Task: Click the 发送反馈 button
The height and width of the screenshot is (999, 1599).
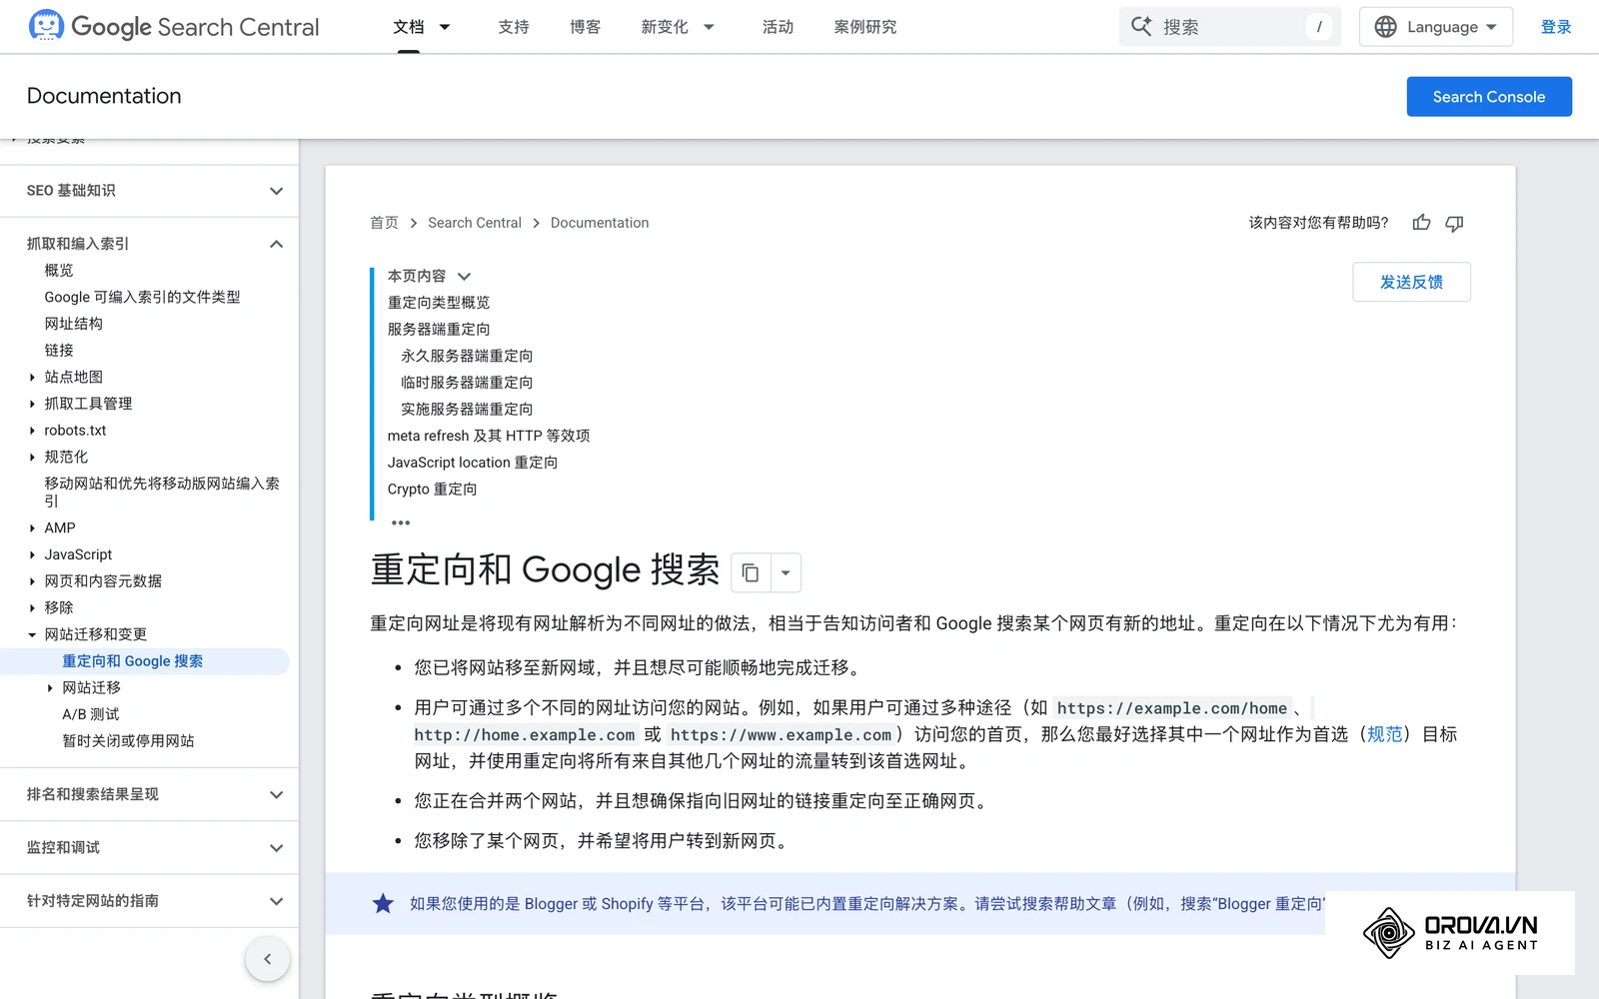Action: (1411, 282)
